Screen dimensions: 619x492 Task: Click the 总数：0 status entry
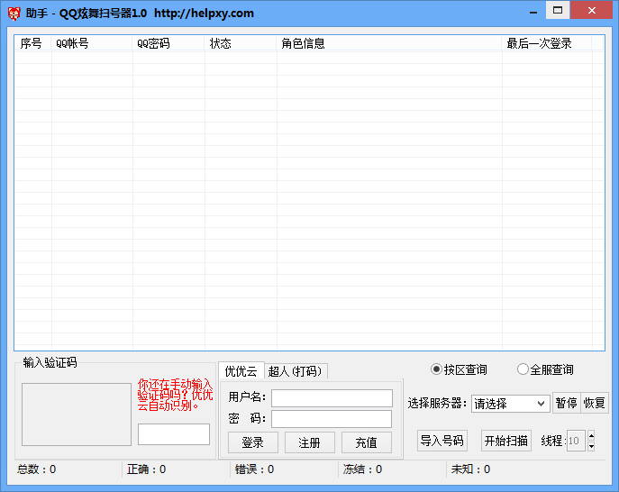click(x=37, y=469)
